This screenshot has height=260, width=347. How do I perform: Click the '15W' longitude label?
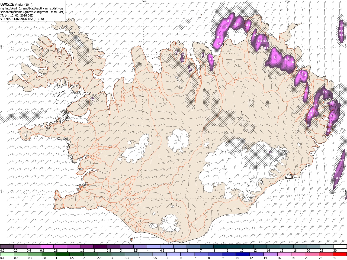point(287,1)
